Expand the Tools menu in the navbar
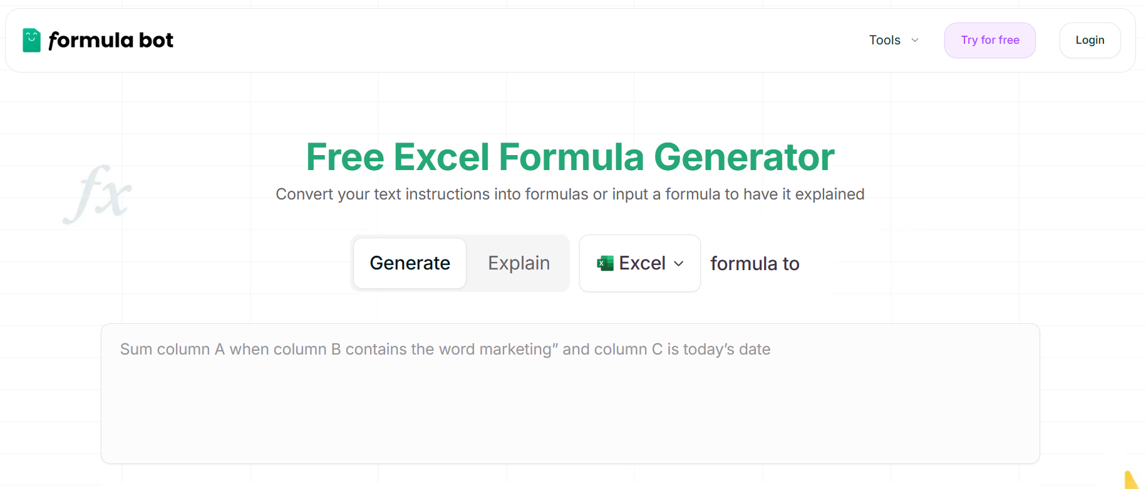 [x=894, y=40]
